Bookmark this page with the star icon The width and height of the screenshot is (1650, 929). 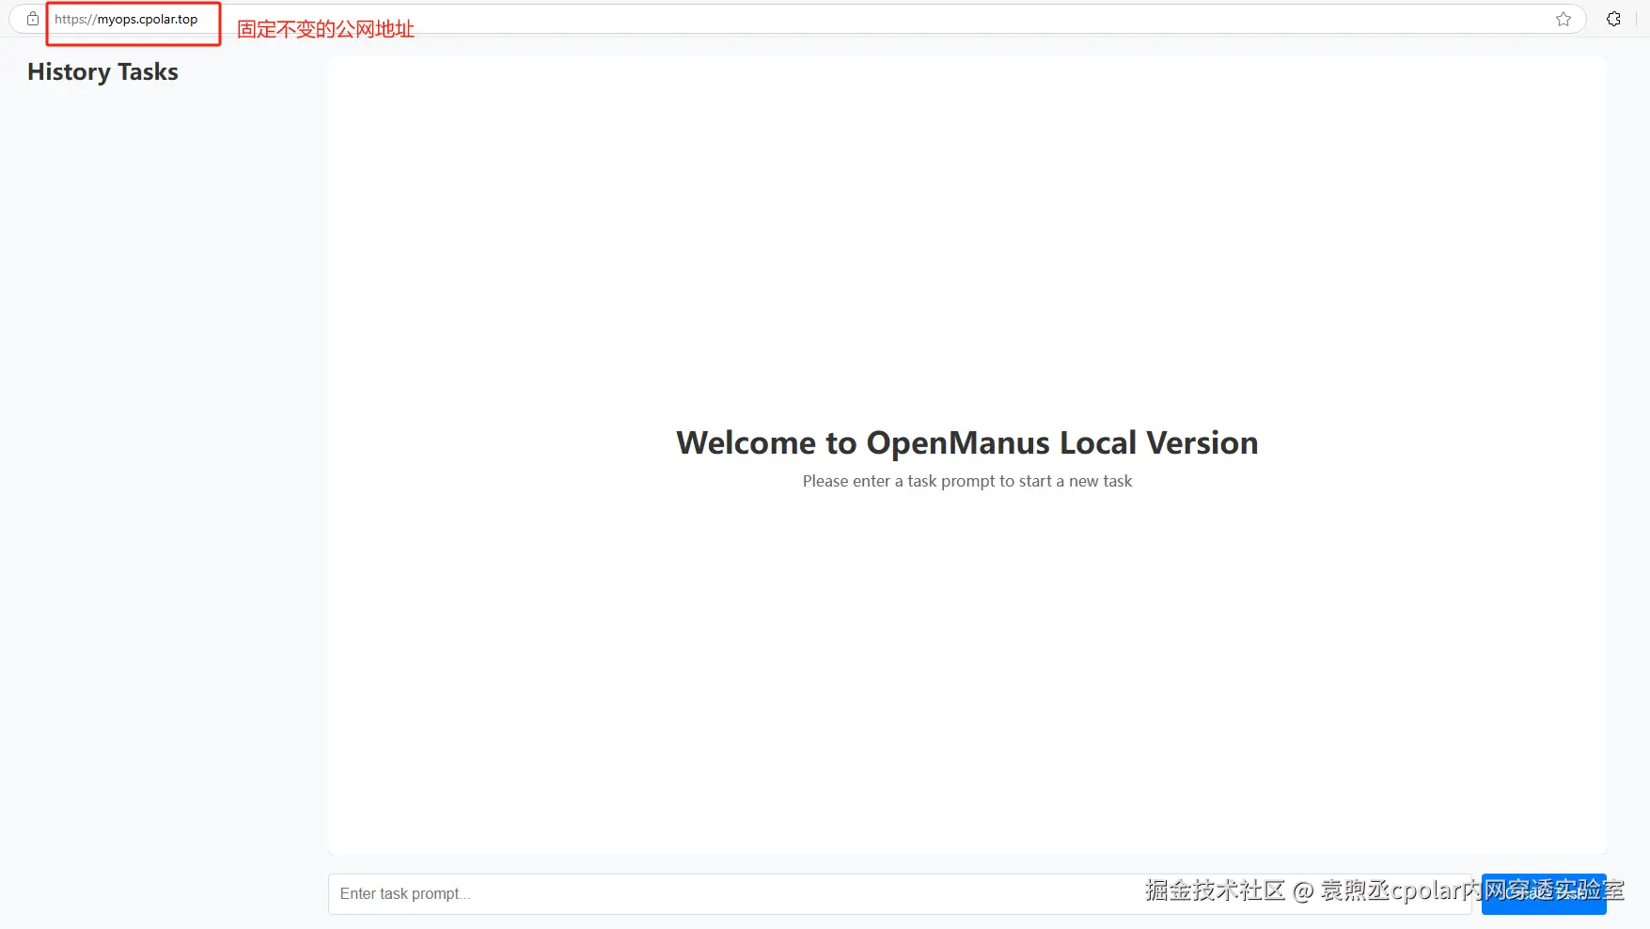(1564, 19)
